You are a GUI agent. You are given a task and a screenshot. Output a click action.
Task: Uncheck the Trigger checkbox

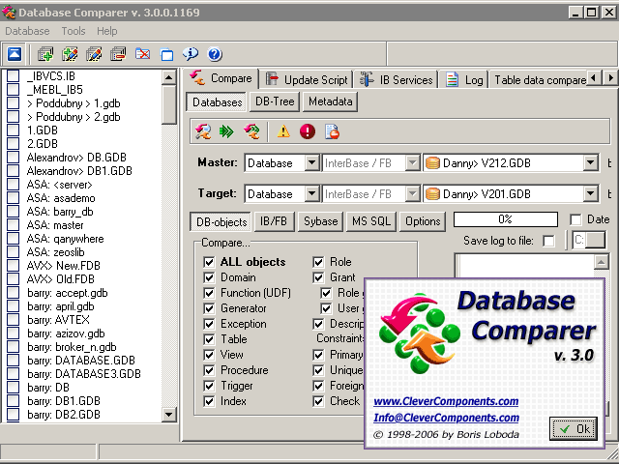click(x=209, y=386)
